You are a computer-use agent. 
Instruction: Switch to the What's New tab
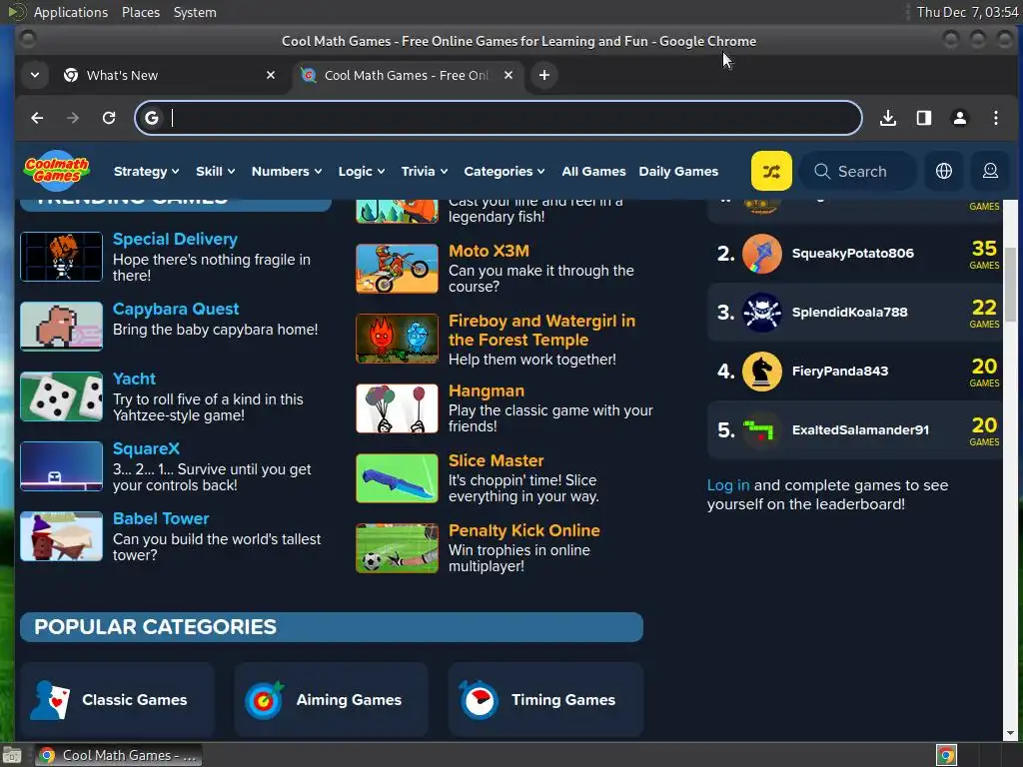click(x=170, y=75)
